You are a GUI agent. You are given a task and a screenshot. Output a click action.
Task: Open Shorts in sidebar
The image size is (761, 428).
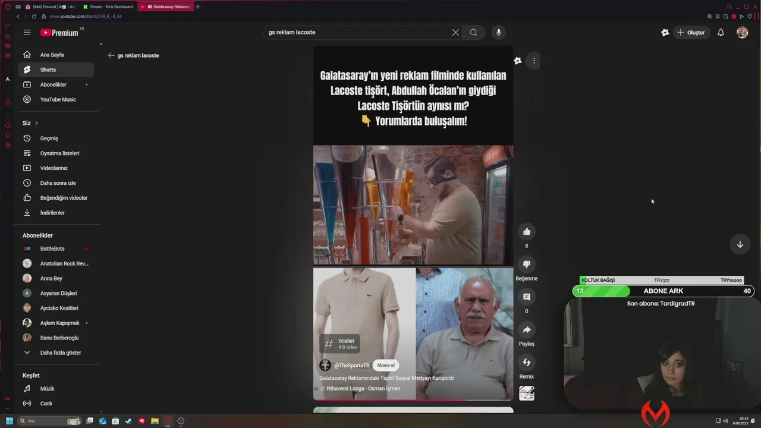pos(56,70)
